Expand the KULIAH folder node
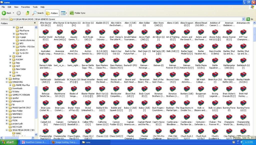This screenshot has width=256, height=145. pyautogui.click(x=10, y=59)
